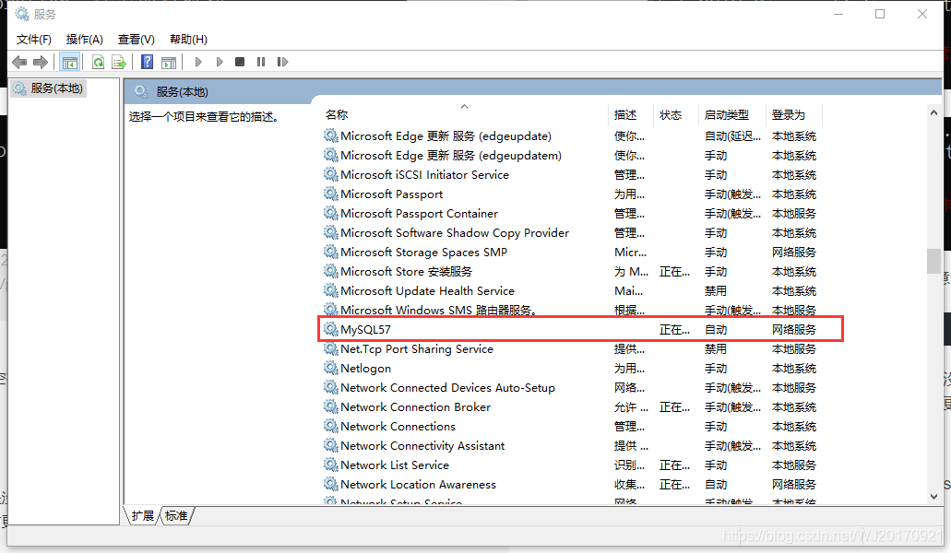The image size is (951, 553).
Task: Switch to the 扩展 tab
Action: [143, 515]
